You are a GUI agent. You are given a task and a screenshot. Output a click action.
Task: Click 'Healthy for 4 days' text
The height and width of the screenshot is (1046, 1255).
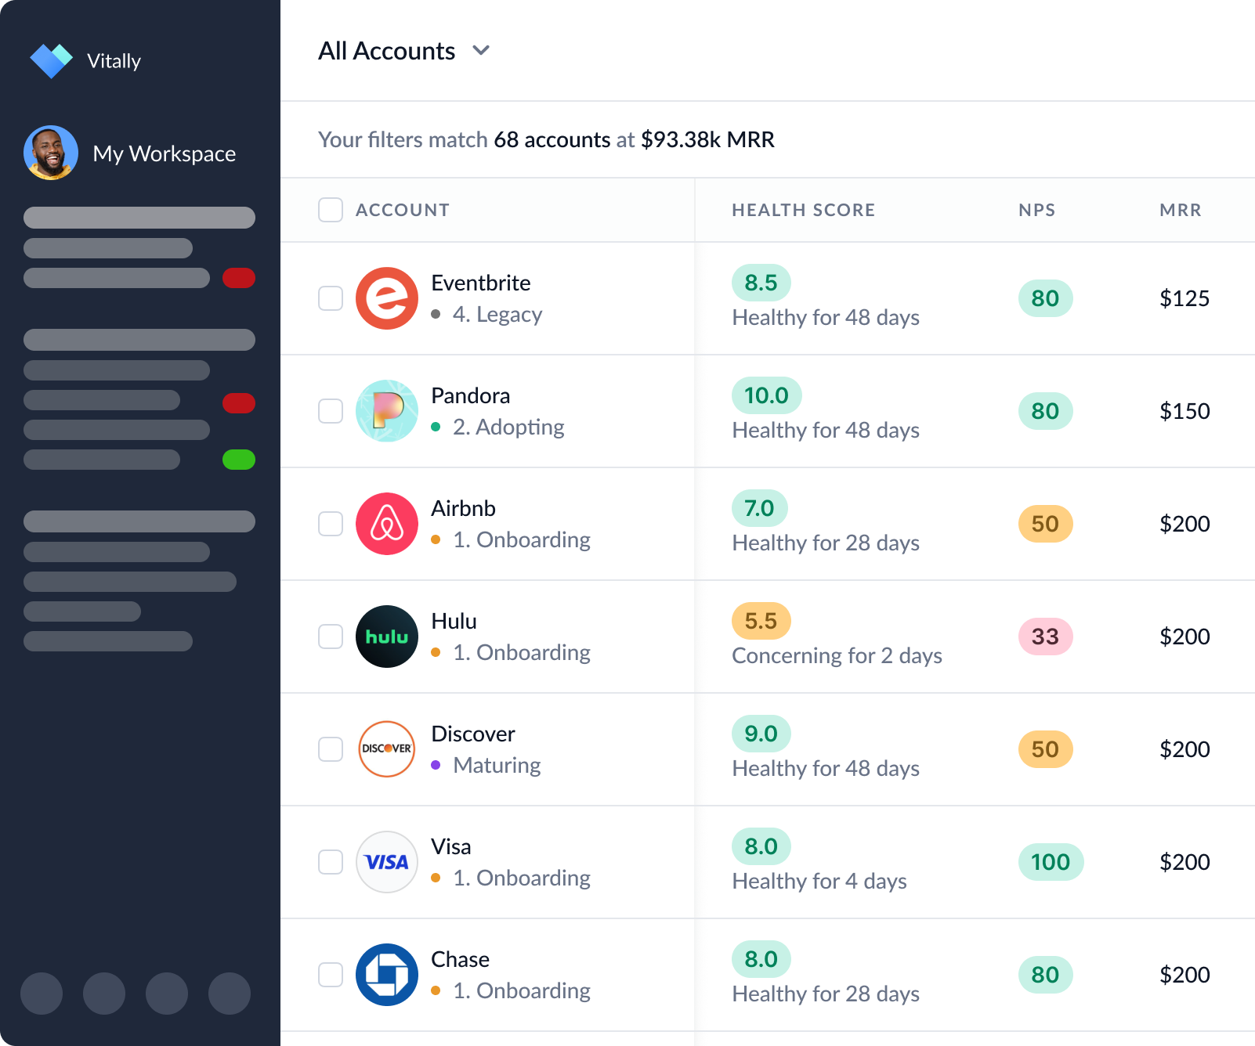[819, 881]
